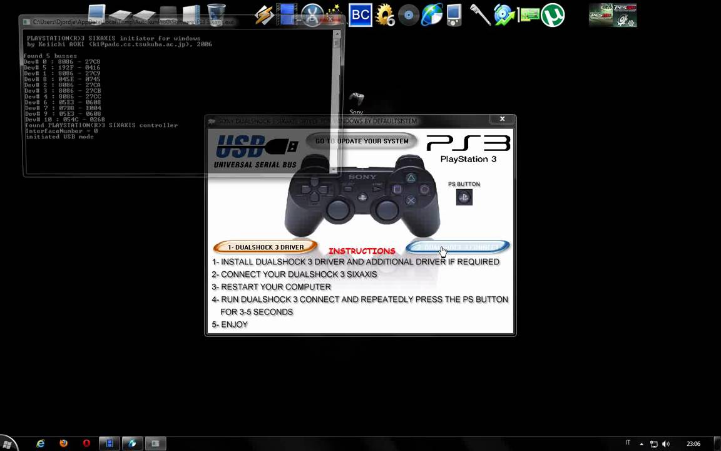
Task: Click 'found PLAYSTATION(R)3 SIXAXIS controller' console line
Action: coord(101,125)
